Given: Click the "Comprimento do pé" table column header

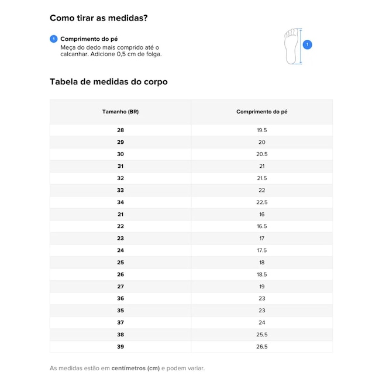Looking at the screenshot, I should (x=261, y=111).
